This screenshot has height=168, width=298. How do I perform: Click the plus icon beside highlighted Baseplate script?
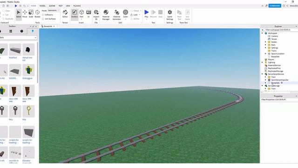click(x=282, y=83)
